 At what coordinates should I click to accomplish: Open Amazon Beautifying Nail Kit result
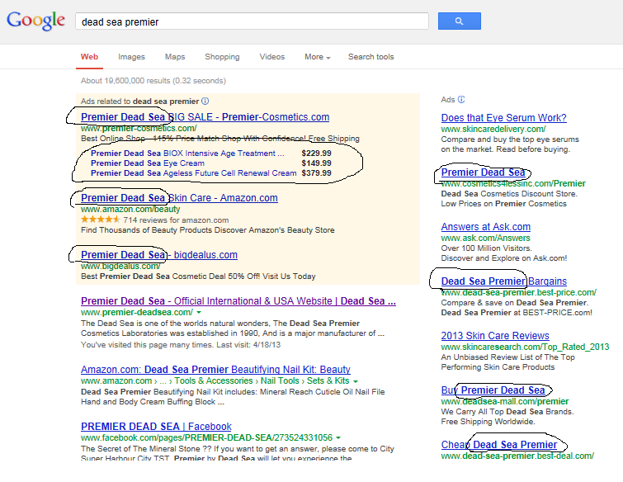[215, 370]
